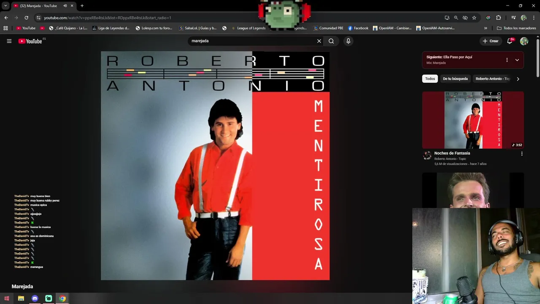Screen dimensions: 540x304
Task: Click the install app icon in address bar
Action: pyautogui.click(x=447, y=18)
